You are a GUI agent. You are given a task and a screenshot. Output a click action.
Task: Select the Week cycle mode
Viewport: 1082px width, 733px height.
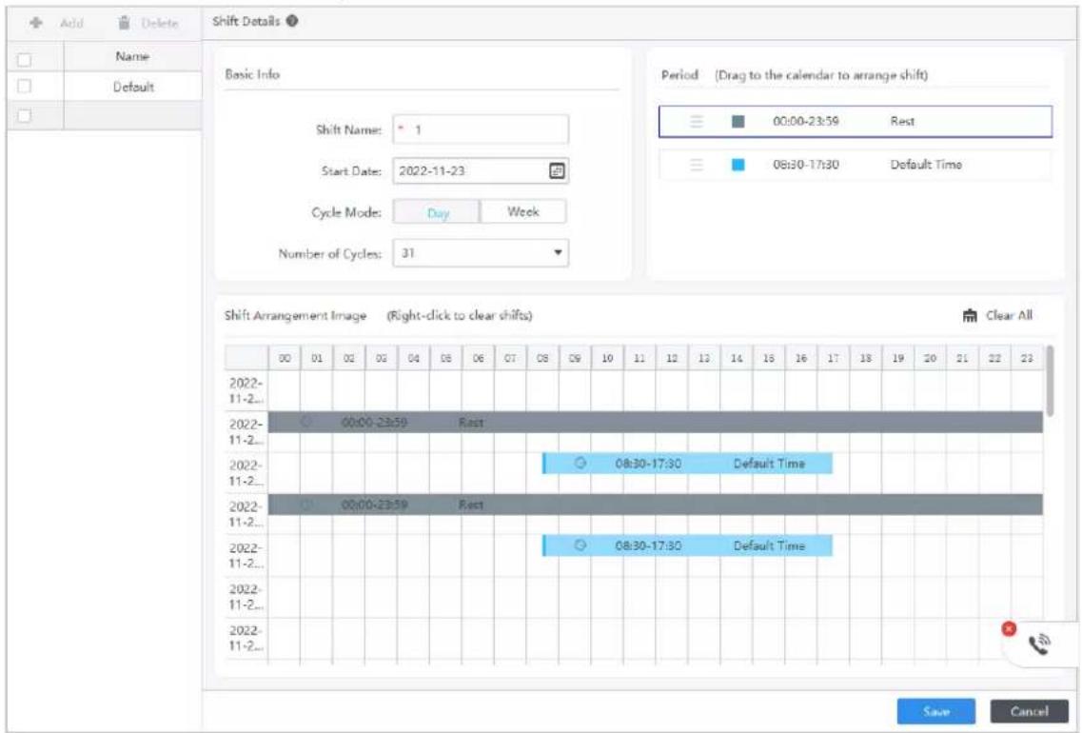(x=523, y=212)
